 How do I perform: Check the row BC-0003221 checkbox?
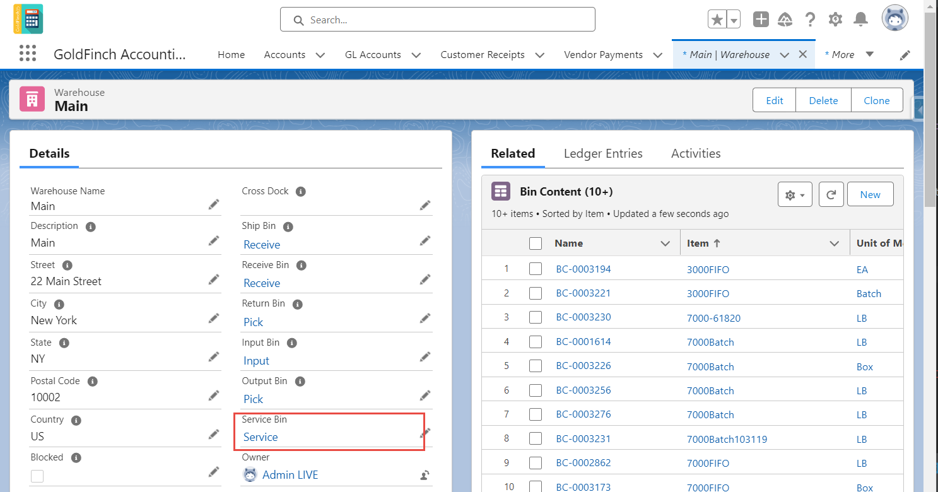(536, 293)
